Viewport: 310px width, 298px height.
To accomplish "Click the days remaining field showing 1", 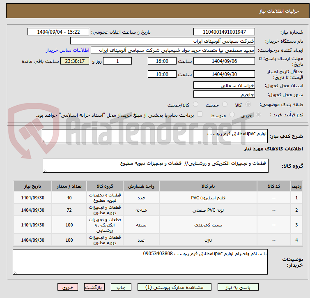I will (x=117, y=61).
